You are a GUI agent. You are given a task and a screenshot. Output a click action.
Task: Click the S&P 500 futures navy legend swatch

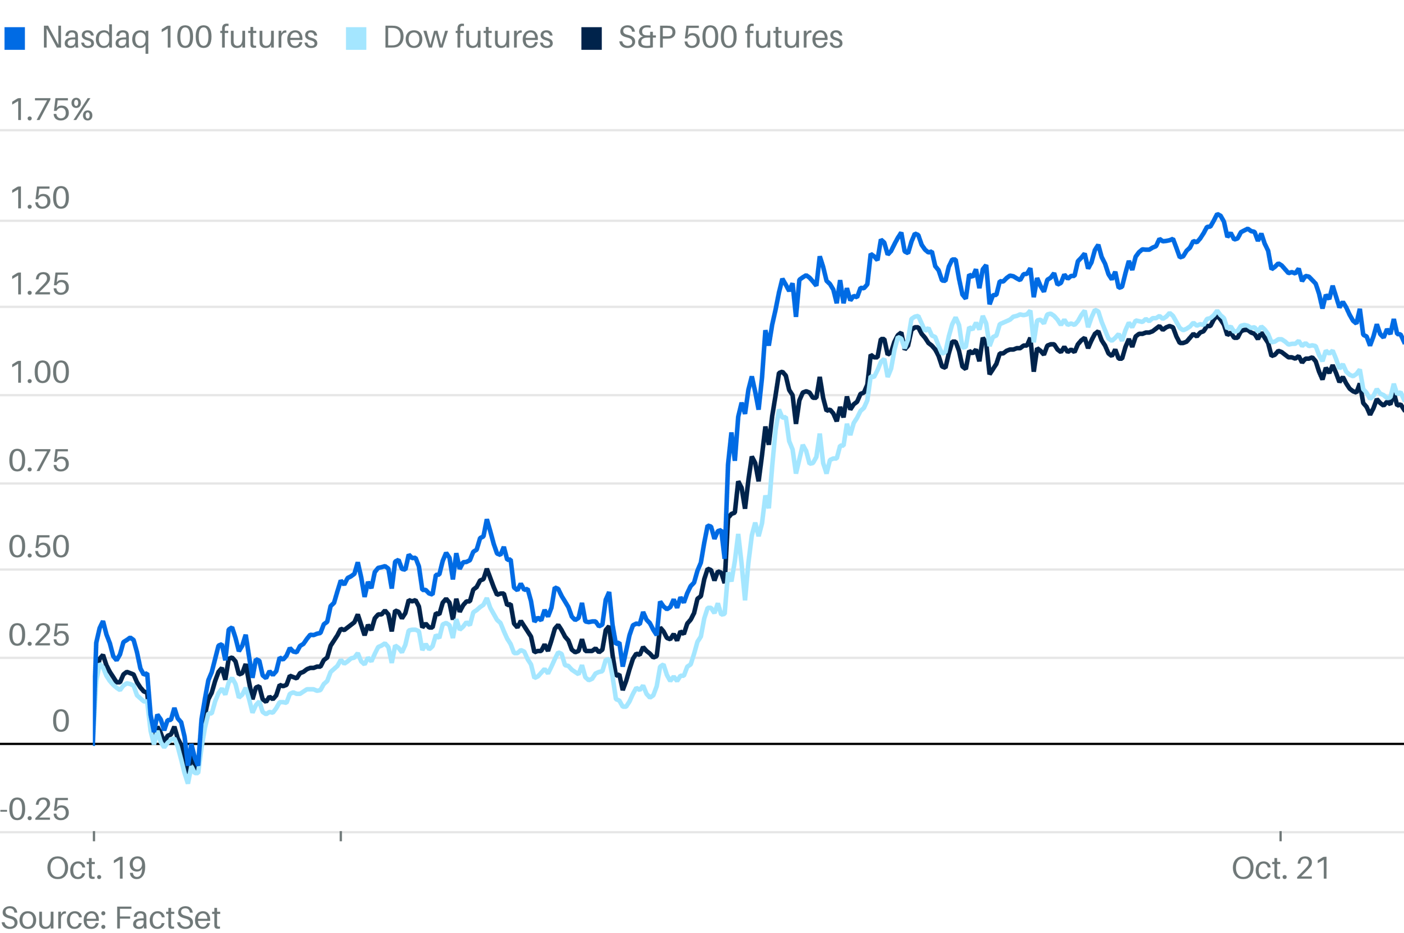[x=591, y=39]
